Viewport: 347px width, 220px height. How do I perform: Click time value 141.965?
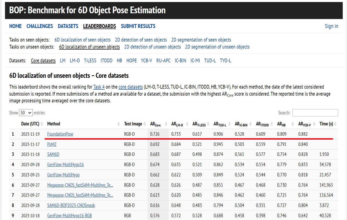(x=326, y=185)
